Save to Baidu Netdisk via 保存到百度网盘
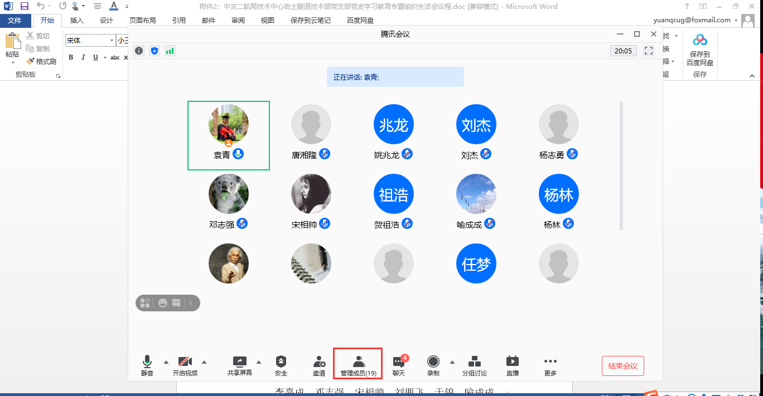 [x=700, y=50]
